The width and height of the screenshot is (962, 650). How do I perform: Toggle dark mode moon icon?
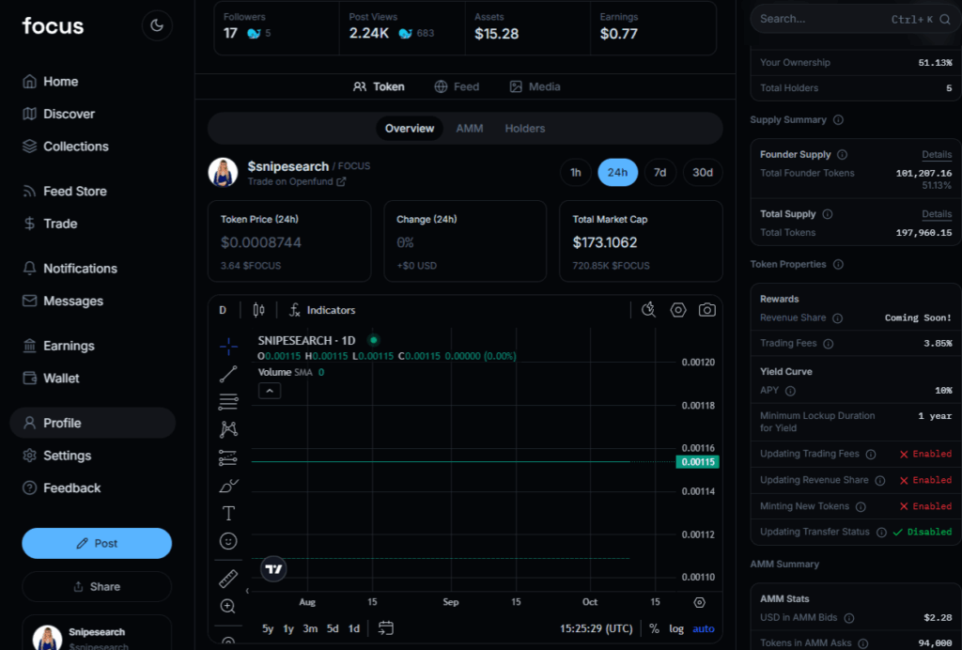(x=157, y=25)
